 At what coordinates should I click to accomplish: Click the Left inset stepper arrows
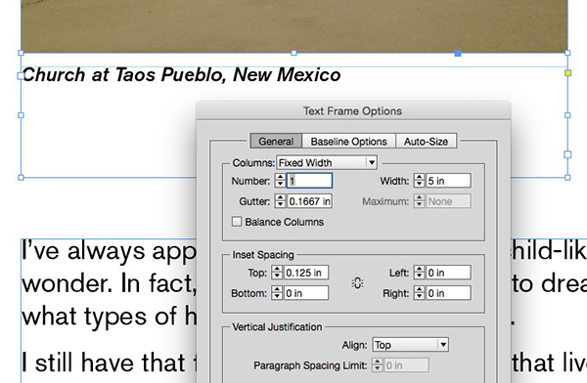[x=419, y=273]
